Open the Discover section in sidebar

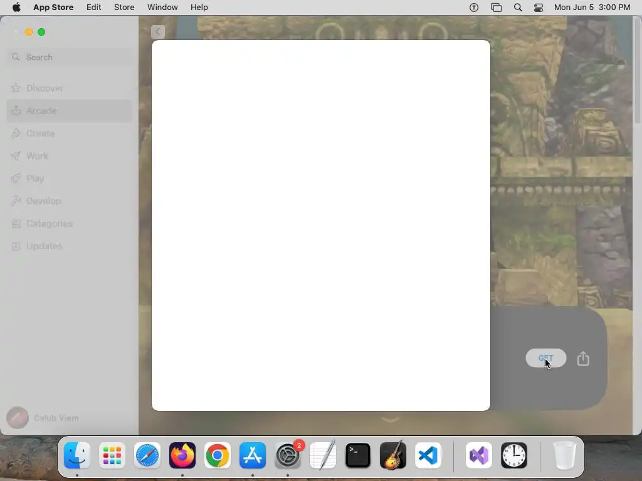point(69,88)
